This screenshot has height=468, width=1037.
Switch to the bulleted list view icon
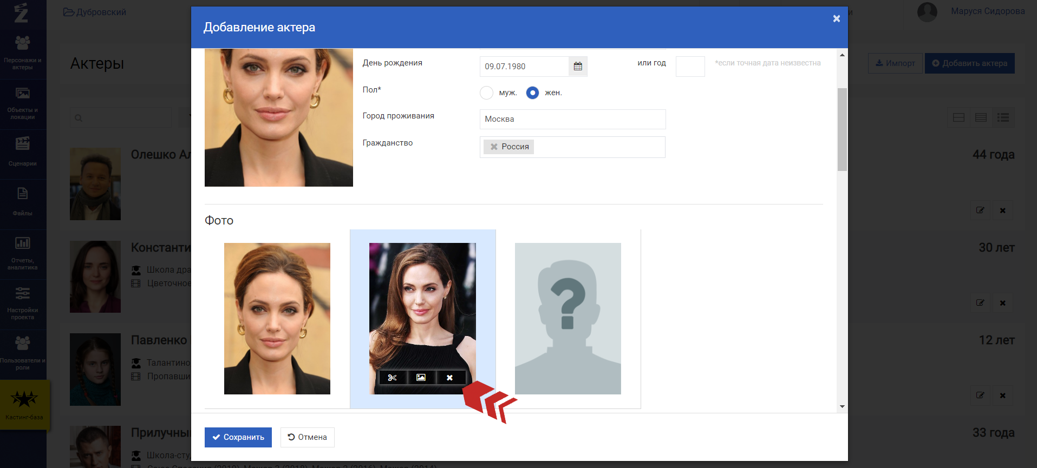pyautogui.click(x=1003, y=117)
